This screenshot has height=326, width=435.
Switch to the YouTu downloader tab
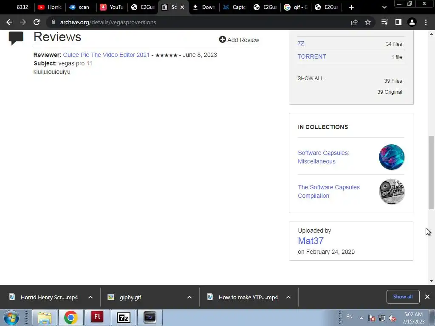tap(112, 7)
